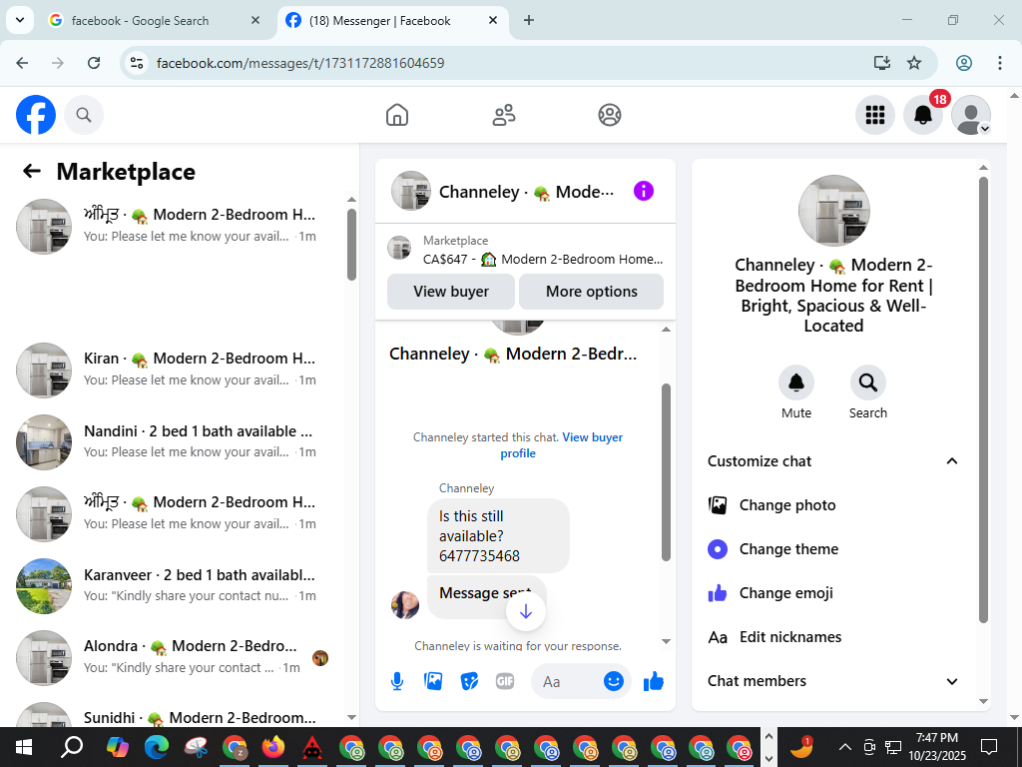Screen dimensions: 1022x767
Task: Navigate back in browser
Action: 22,63
